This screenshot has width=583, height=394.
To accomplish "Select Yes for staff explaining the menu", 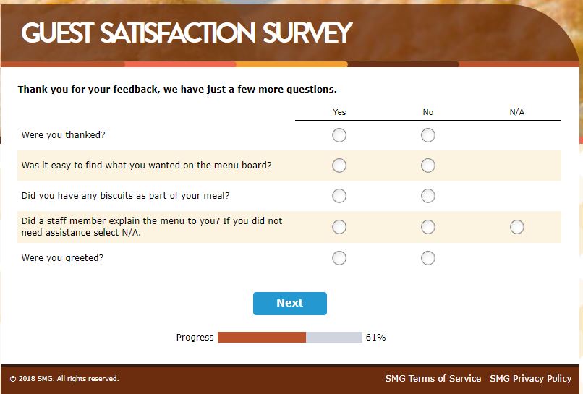I will coord(339,227).
